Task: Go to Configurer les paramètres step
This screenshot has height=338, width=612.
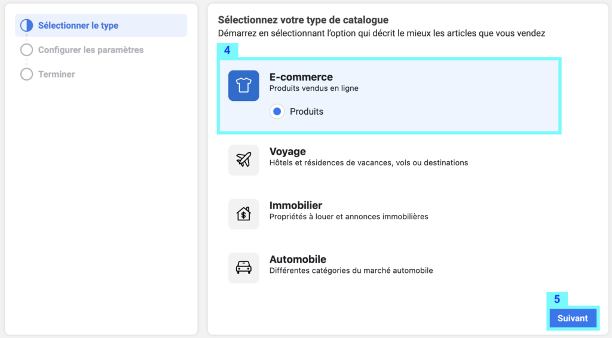Action: click(91, 50)
